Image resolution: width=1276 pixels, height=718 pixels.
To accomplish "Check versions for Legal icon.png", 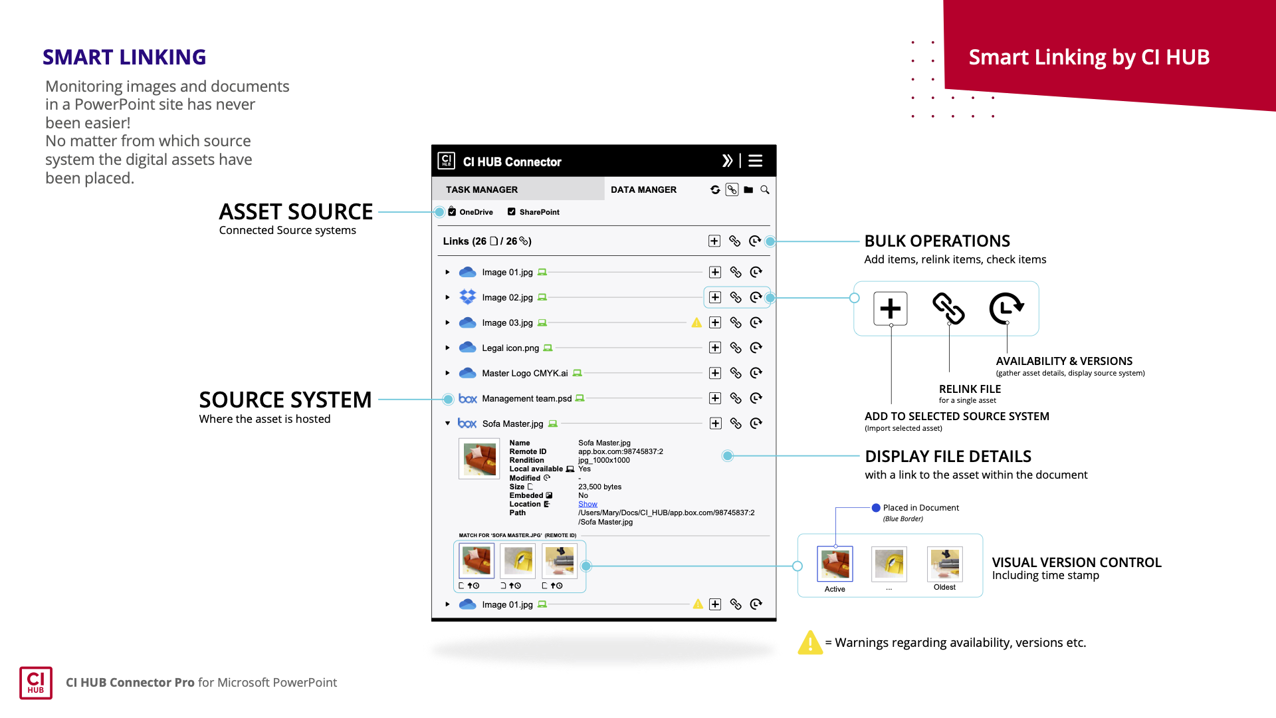I will (x=756, y=348).
